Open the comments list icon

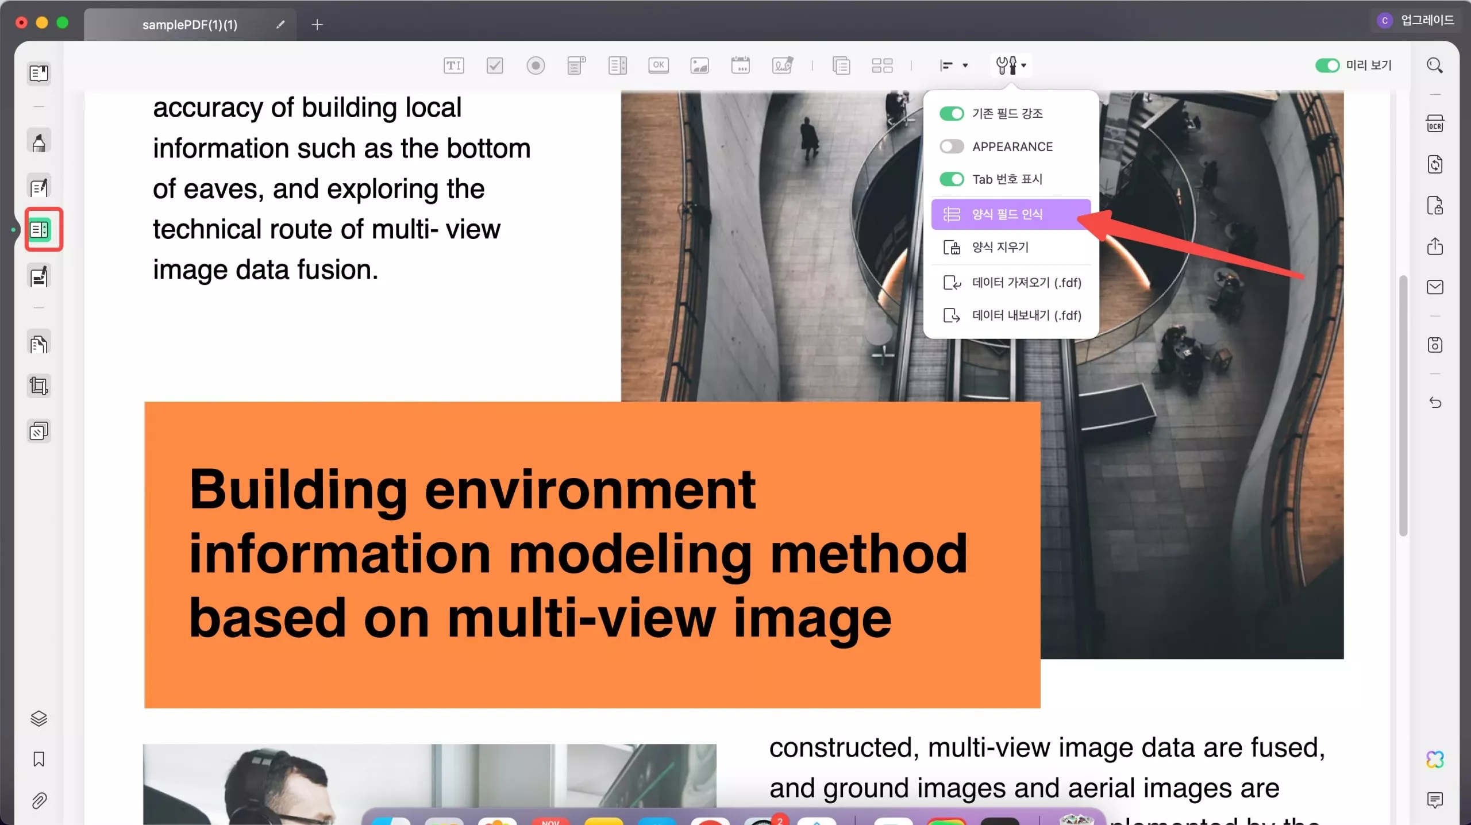point(1435,800)
